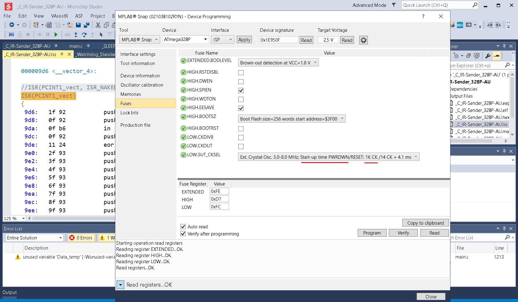The height and width of the screenshot is (302, 518).
Task: Click the Save All icon
Action: tap(87, 25)
